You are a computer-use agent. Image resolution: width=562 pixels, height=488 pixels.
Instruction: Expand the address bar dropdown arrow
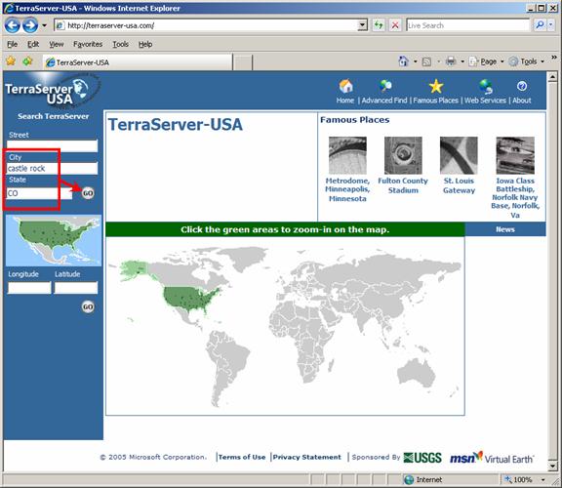tap(363, 25)
